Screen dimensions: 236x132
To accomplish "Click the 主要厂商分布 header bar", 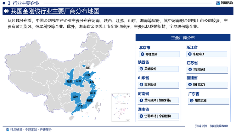I will [x=183, y=38].
